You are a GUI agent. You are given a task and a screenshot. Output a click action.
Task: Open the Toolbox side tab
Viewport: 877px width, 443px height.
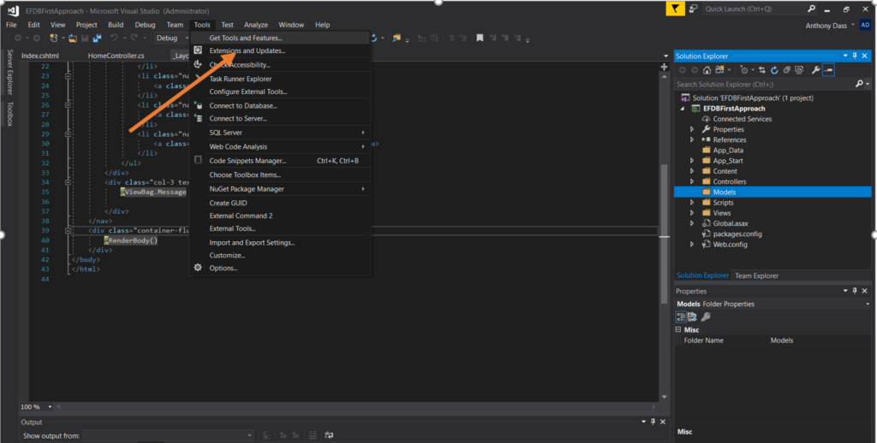[9, 114]
